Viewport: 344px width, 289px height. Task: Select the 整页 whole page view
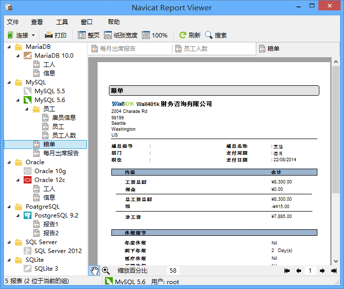tap(89, 35)
